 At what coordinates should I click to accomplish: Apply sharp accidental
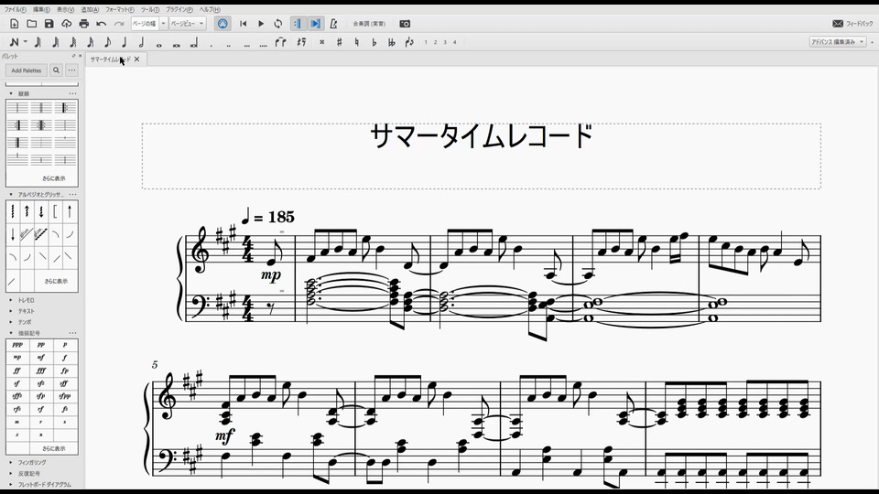(339, 42)
